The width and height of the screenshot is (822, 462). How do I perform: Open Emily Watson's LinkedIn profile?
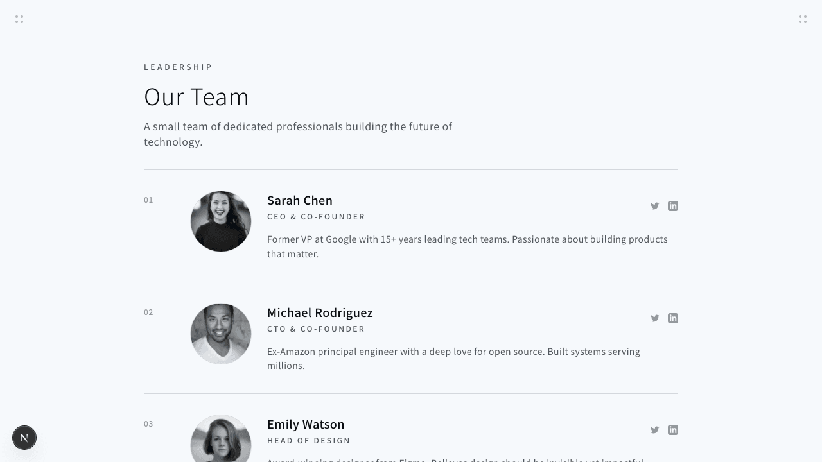(x=673, y=430)
